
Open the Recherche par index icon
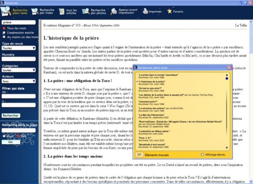[35, 11]
